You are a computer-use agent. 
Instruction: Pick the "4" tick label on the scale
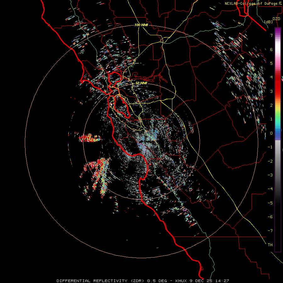[271, 77]
